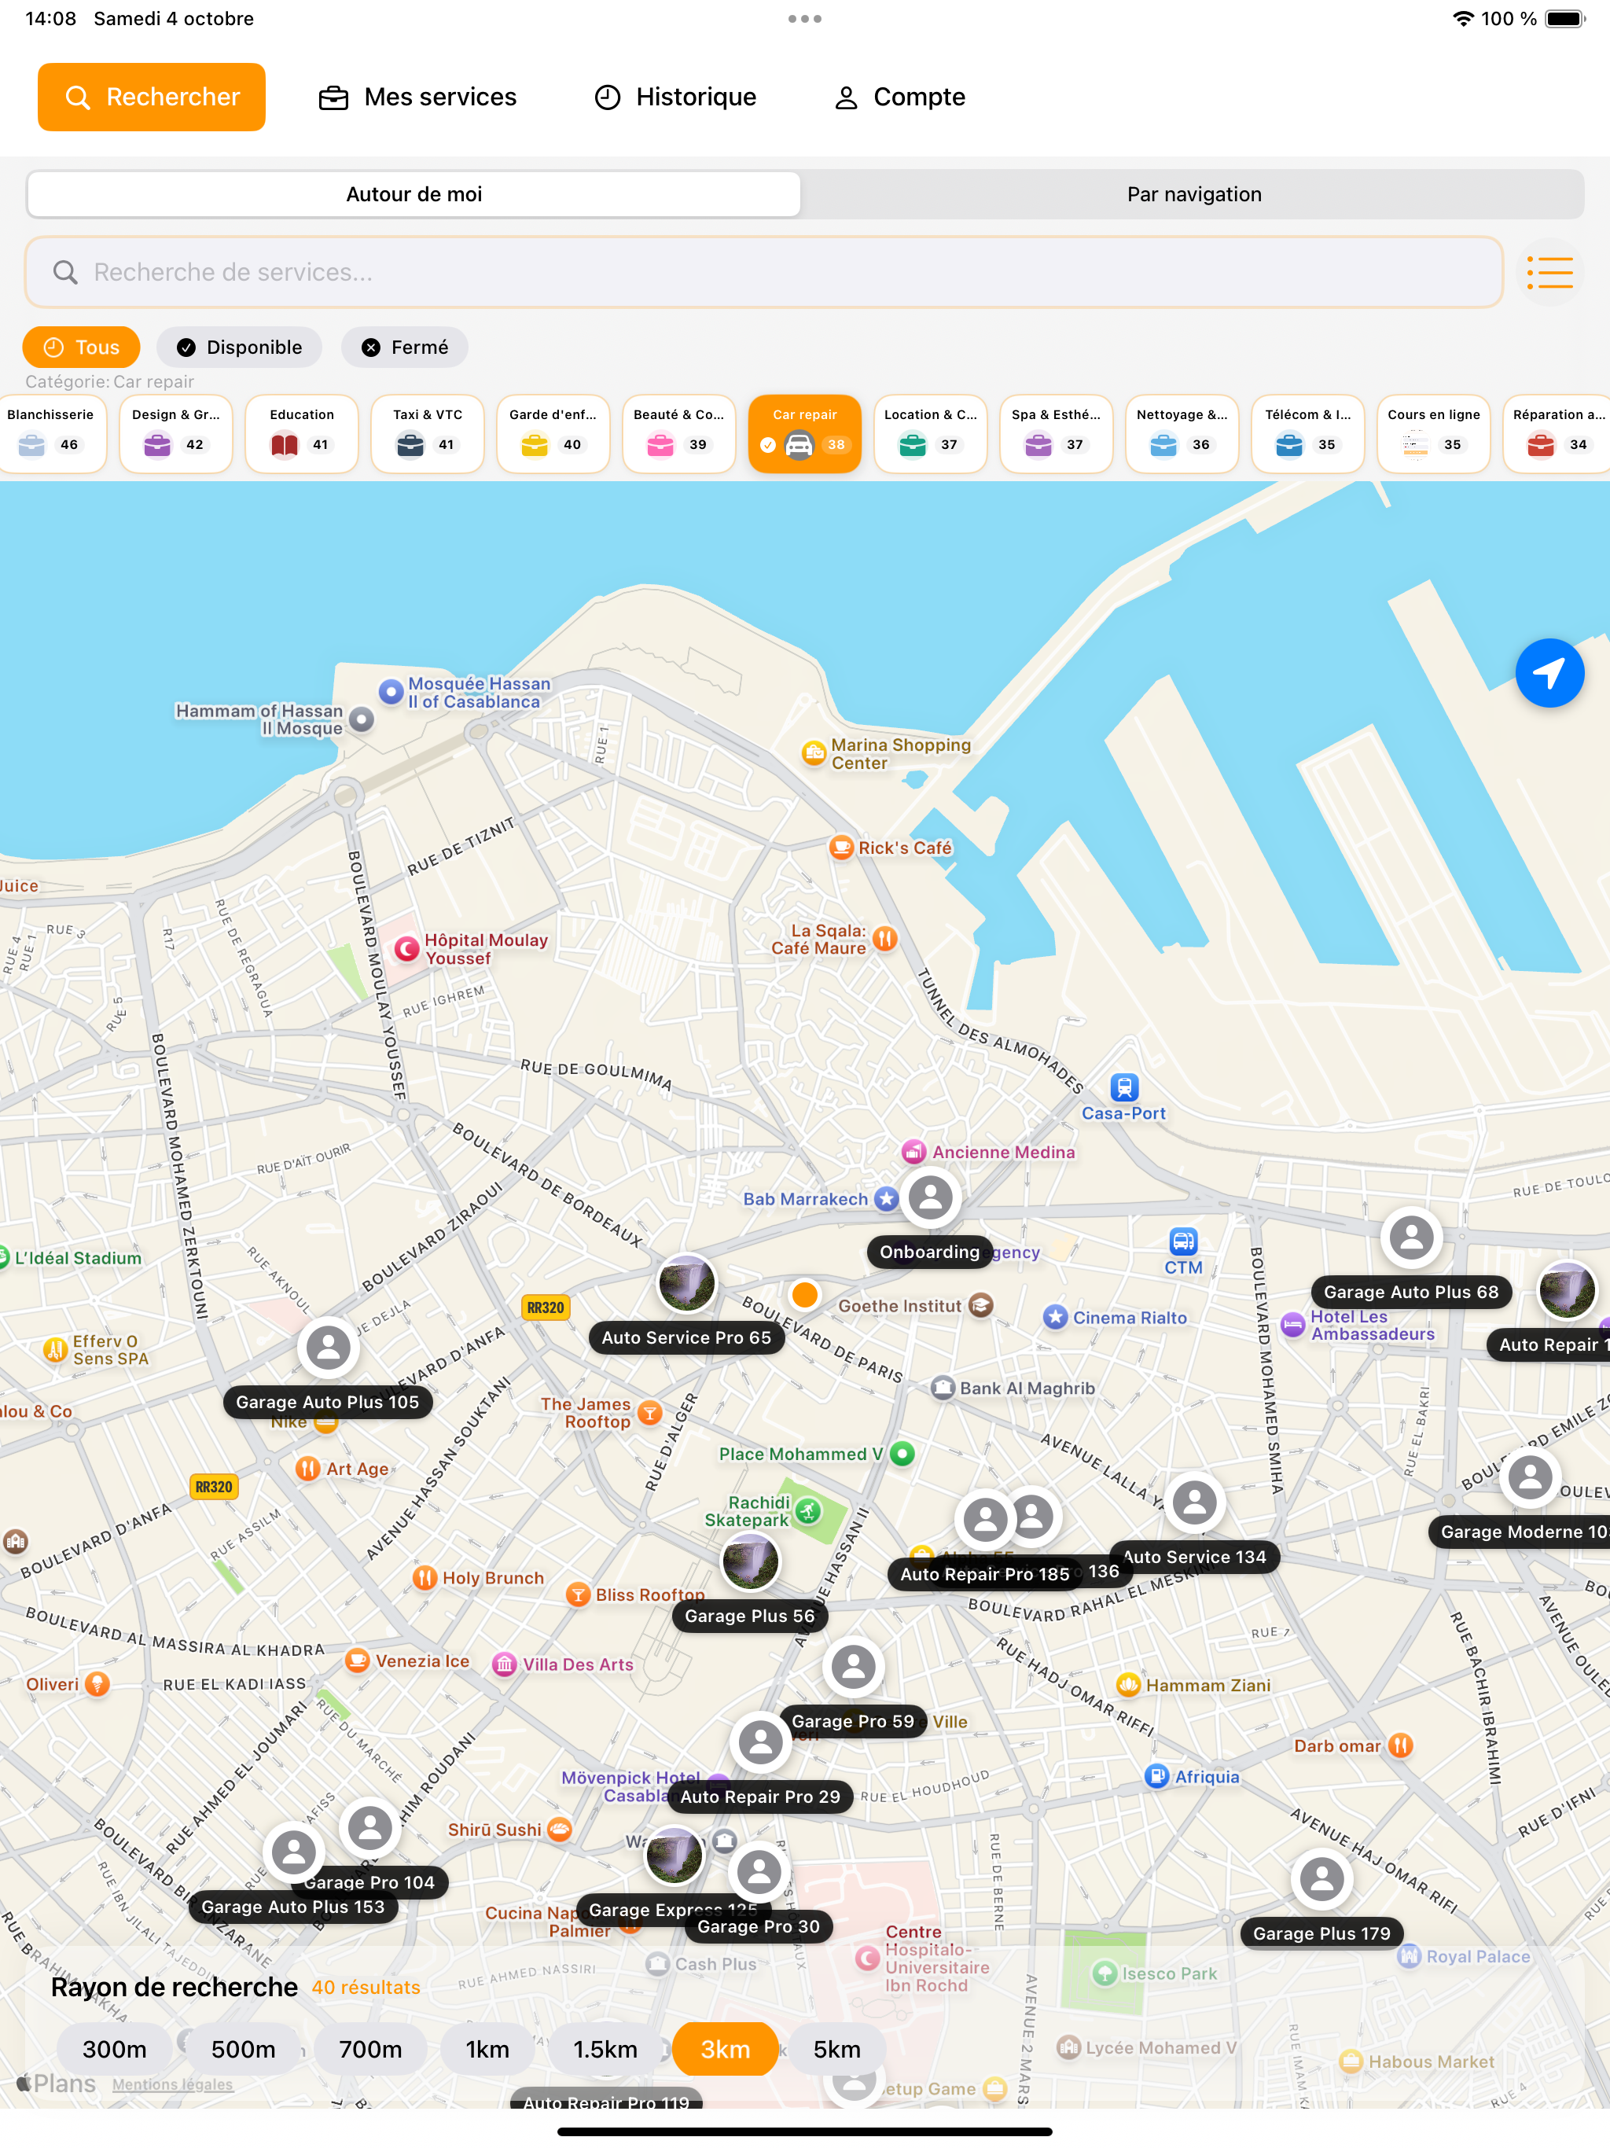The height and width of the screenshot is (2148, 1610).
Task: Tap the Hôpital Moulay Youssef icon
Action: (407, 949)
